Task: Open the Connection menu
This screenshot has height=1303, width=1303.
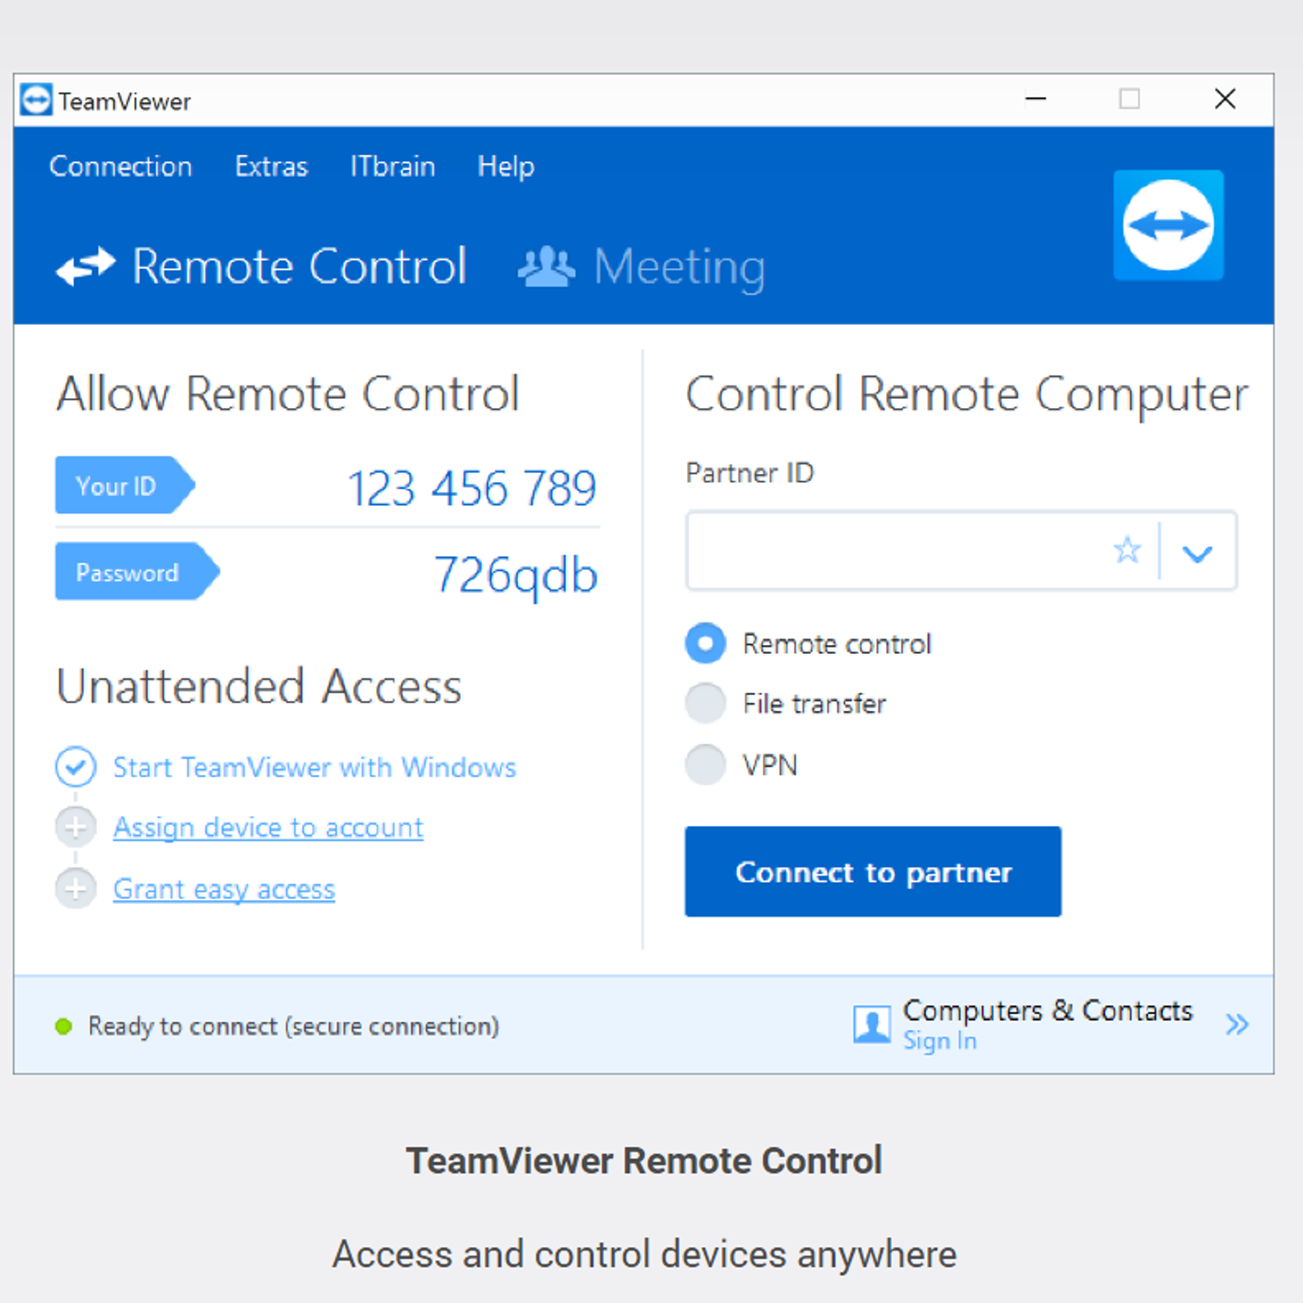Action: click(x=121, y=166)
